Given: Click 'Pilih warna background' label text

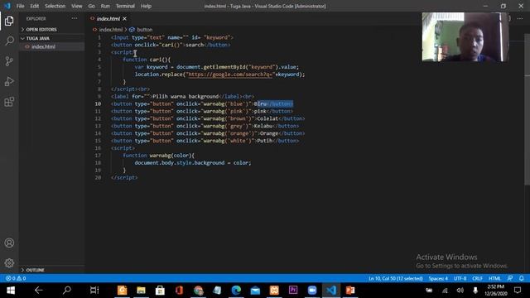Looking at the screenshot, I should tap(185, 97).
